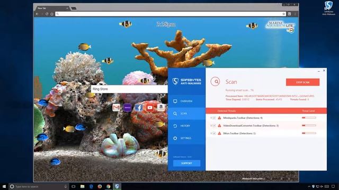Open the Overview section in SafeBytes sidebar

click(x=186, y=101)
